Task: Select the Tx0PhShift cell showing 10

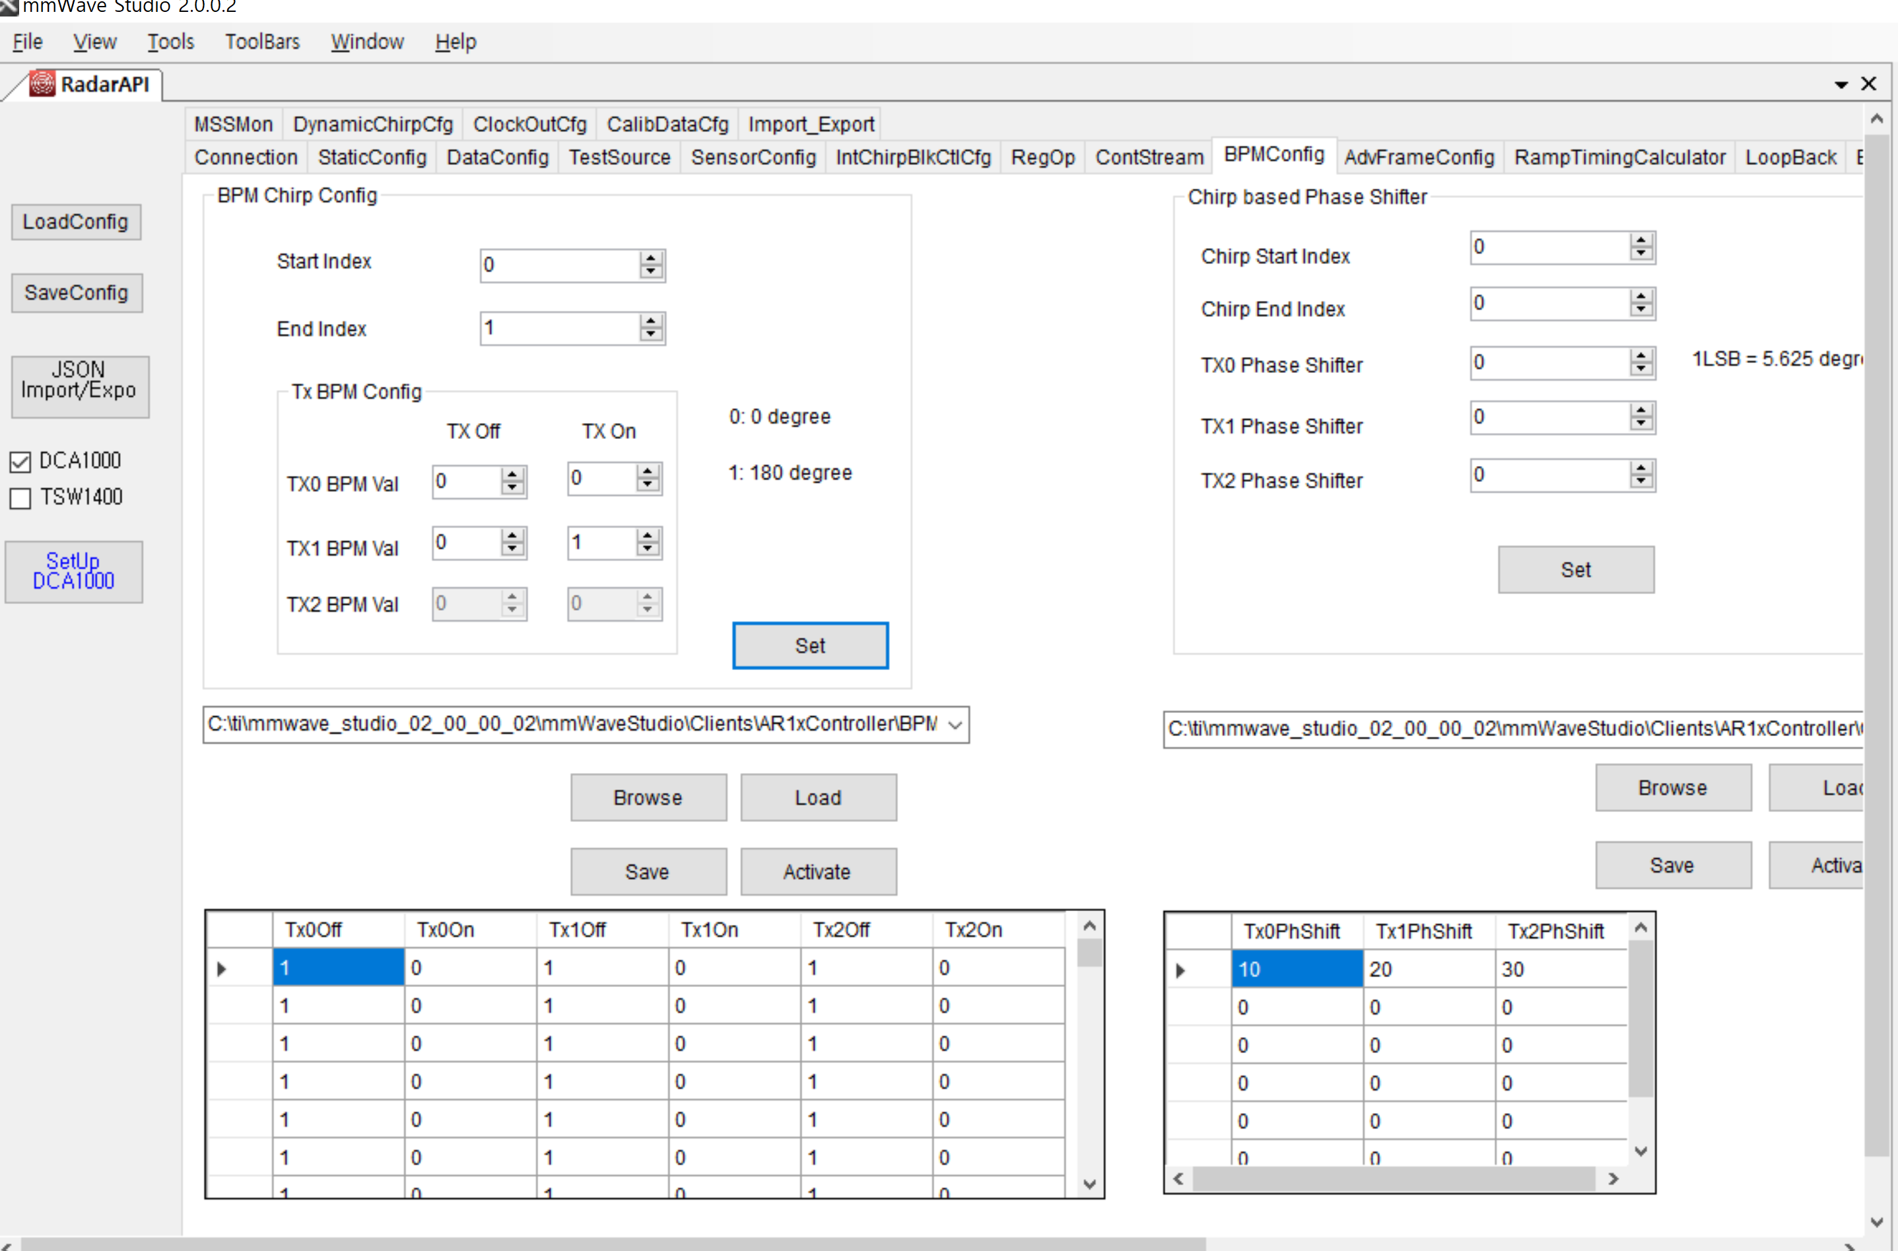Action: click(x=1296, y=969)
